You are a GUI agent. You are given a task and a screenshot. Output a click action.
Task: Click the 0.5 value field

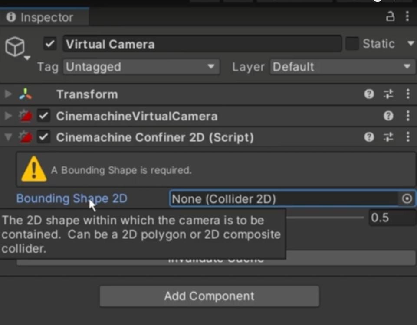point(392,218)
